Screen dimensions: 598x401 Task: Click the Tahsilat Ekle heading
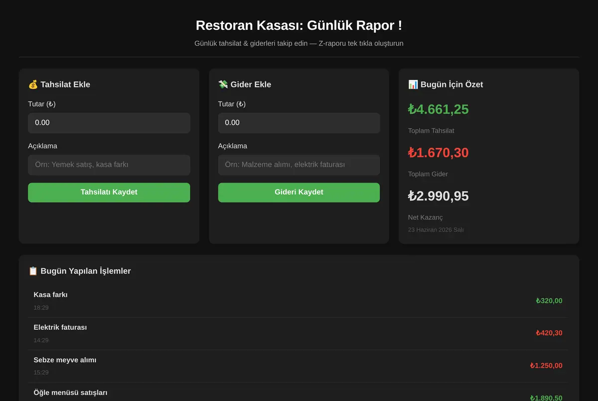65,85
